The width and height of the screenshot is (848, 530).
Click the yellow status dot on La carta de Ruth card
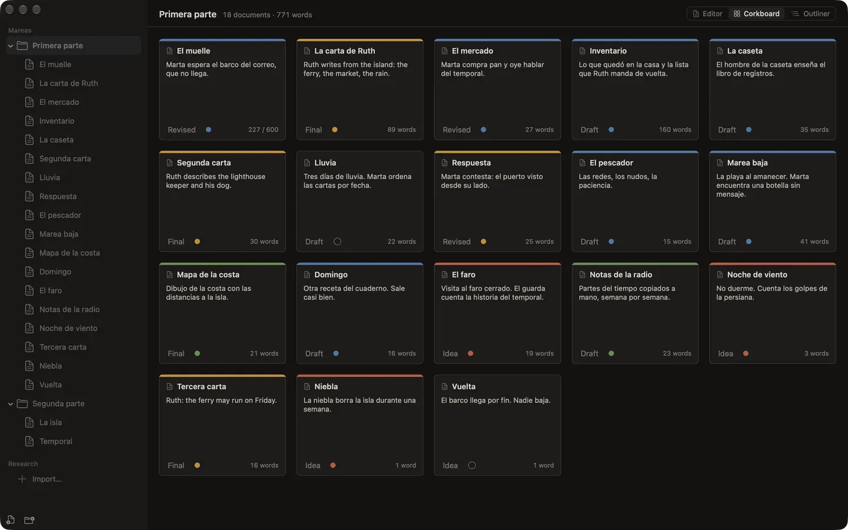[x=334, y=130]
